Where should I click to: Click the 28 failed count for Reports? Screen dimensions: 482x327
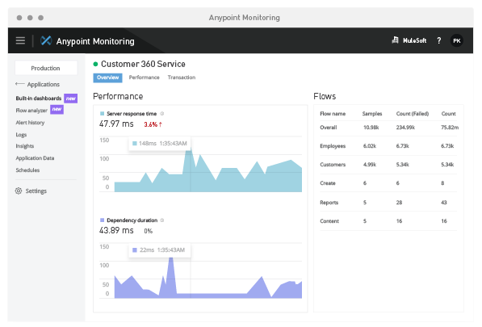[399, 203]
